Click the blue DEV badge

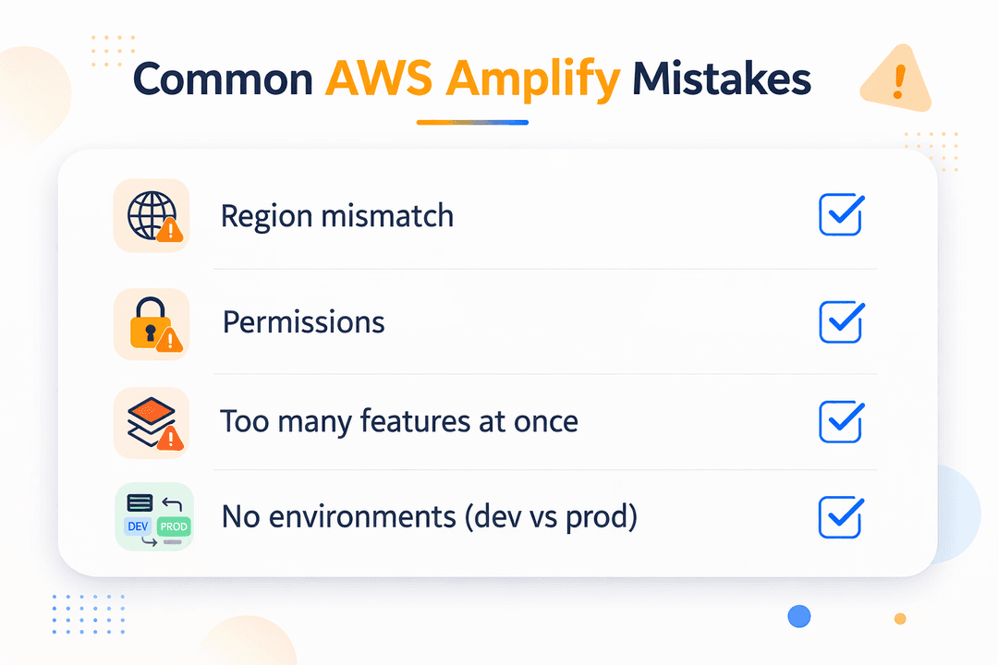138,526
